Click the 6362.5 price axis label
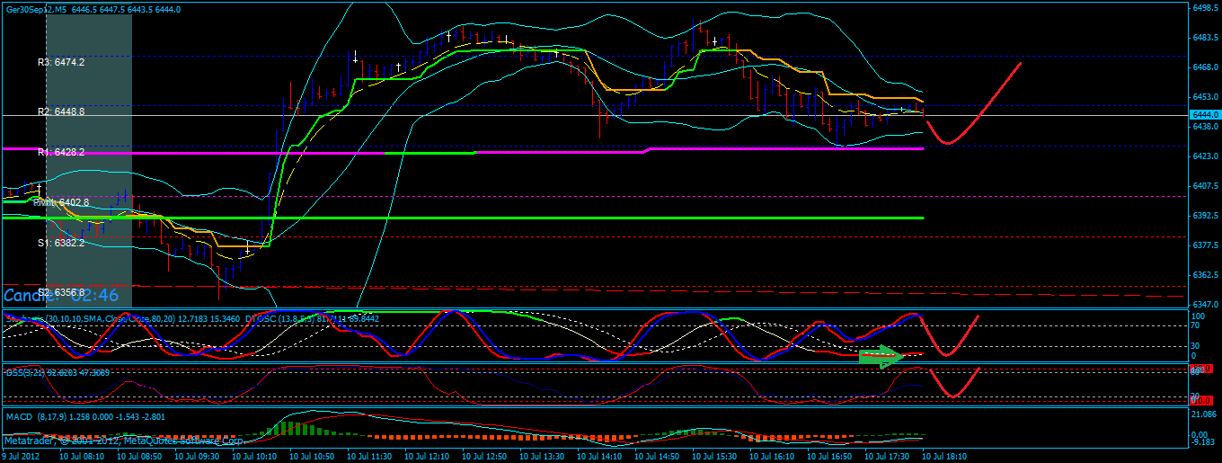1222x463 pixels. [1205, 275]
